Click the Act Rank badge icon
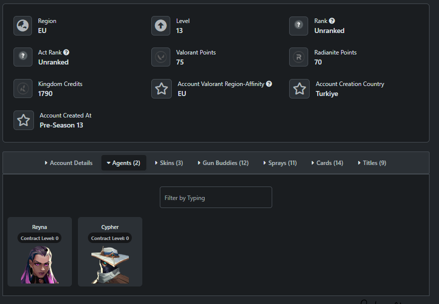 click(x=23, y=57)
